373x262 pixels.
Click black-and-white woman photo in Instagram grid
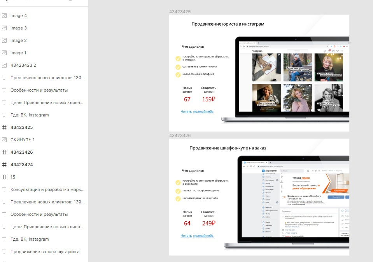tap(329, 98)
